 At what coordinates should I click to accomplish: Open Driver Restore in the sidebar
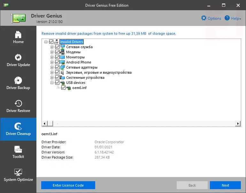click(x=18, y=106)
